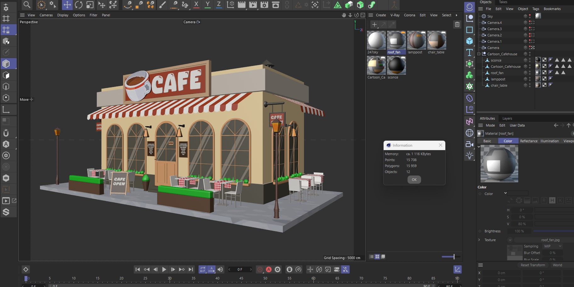Play the animation forward

click(x=164, y=269)
